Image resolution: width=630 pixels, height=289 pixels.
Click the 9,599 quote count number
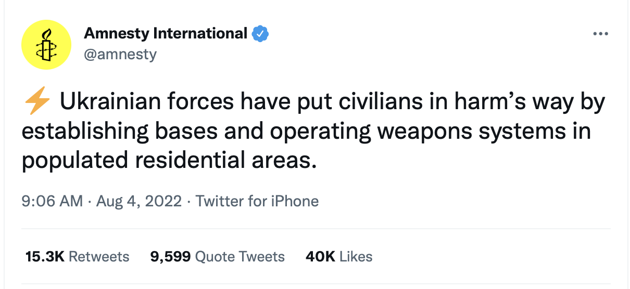(171, 257)
